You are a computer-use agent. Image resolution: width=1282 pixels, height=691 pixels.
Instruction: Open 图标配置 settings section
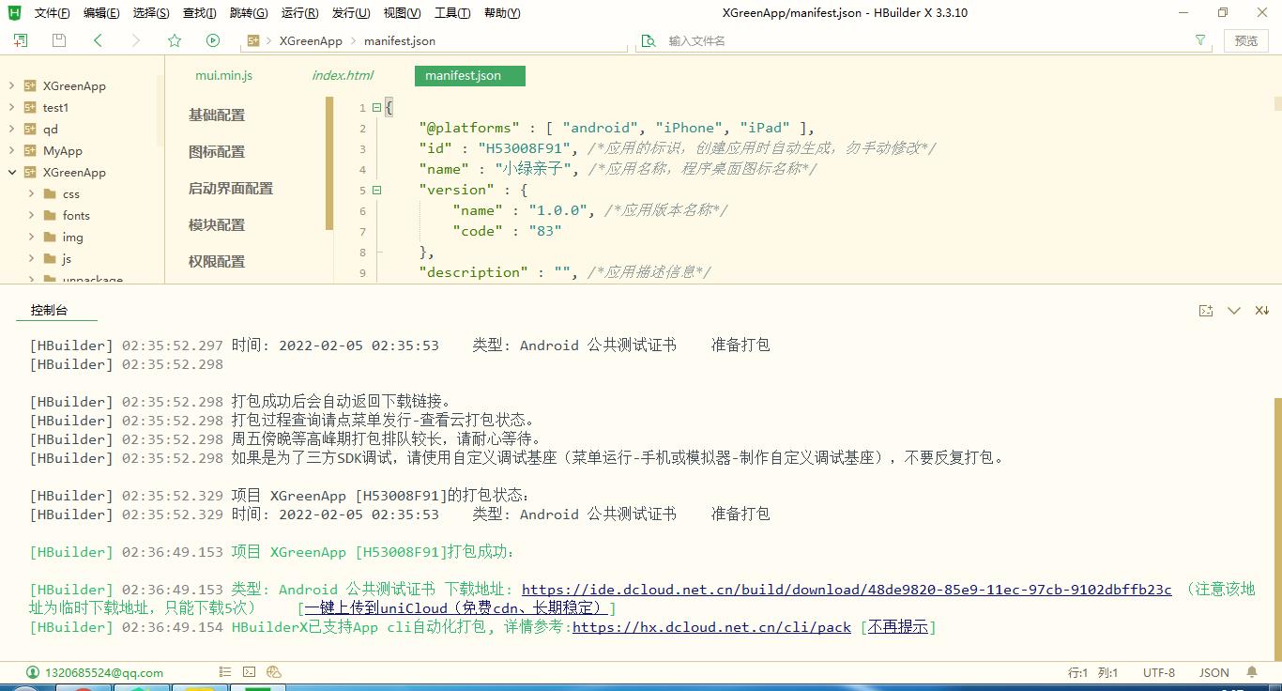coord(217,151)
